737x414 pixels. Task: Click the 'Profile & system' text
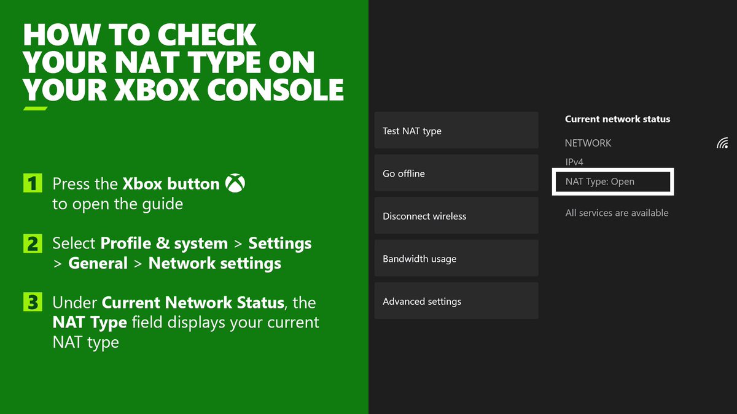(164, 243)
